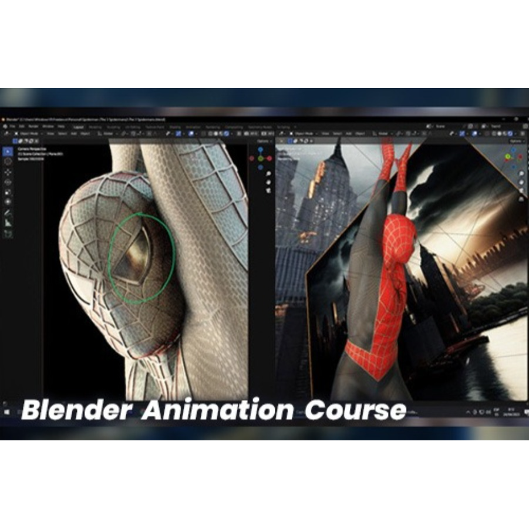Enable rendered shading mode in left viewport header

[227, 134]
